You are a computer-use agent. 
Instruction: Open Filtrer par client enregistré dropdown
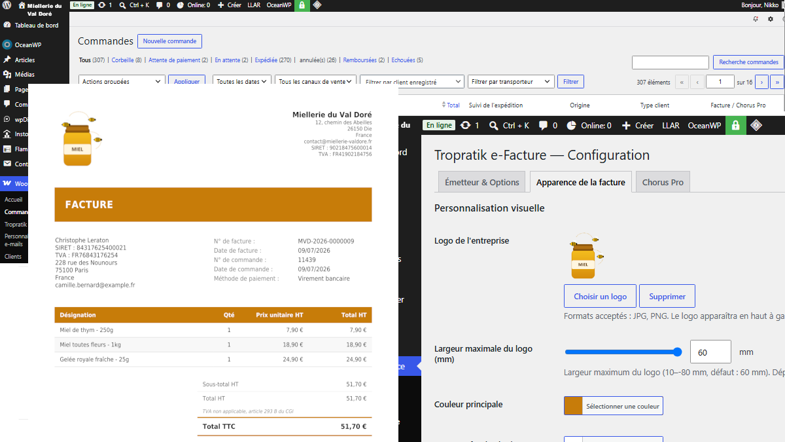[x=412, y=82]
